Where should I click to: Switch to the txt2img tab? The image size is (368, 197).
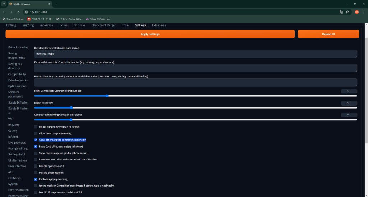[11, 25]
